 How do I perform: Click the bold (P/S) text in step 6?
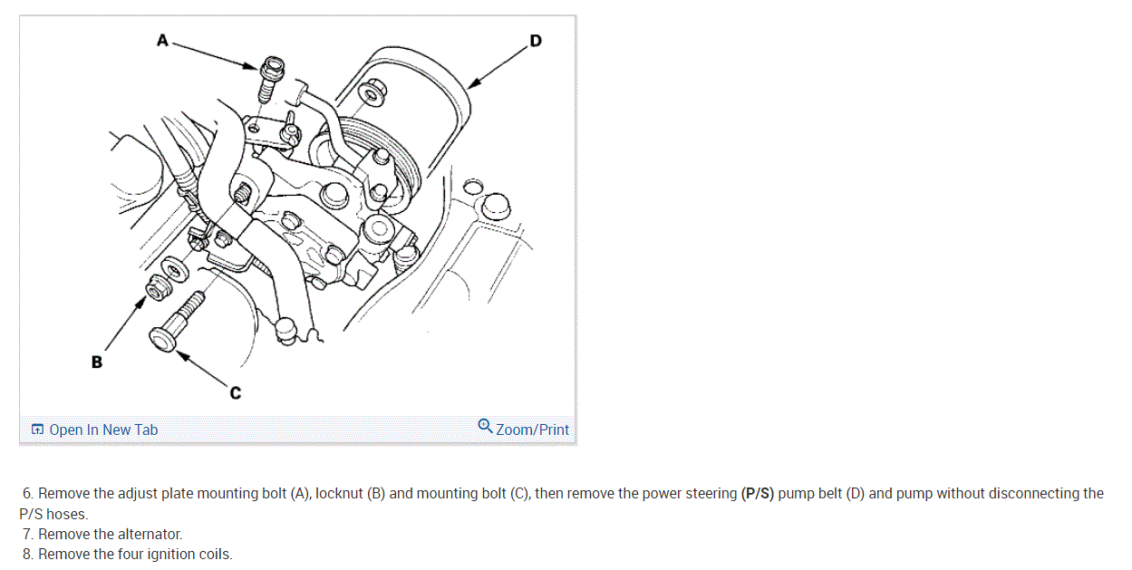pyautogui.click(x=758, y=494)
